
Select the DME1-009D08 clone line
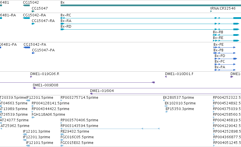tap(137, 88)
